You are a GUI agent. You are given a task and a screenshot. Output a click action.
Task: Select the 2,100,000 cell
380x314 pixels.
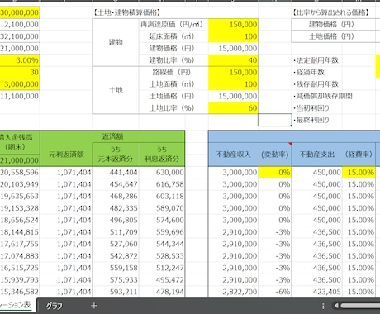pos(20,25)
